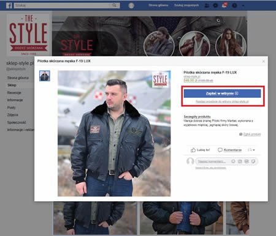
Task: Expand the share dropdown next to Komentarze
Action: tap(251, 150)
